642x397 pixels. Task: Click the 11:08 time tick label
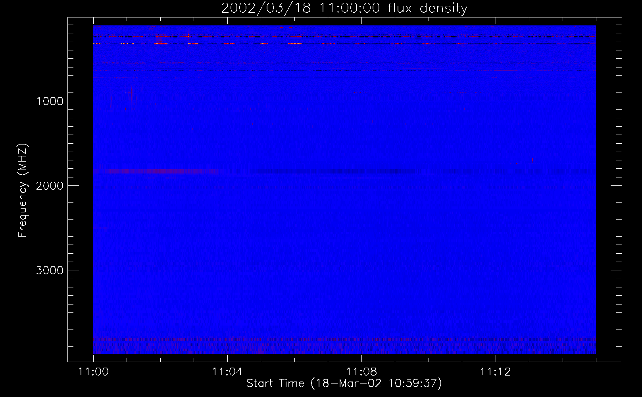[x=361, y=372]
